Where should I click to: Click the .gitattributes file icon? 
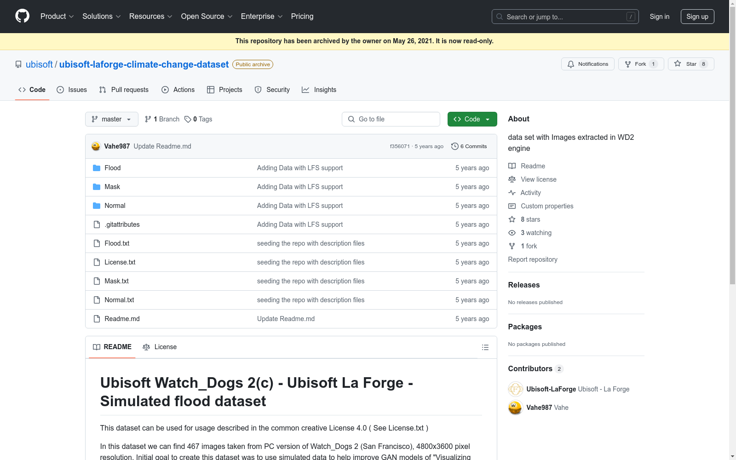pos(97,224)
